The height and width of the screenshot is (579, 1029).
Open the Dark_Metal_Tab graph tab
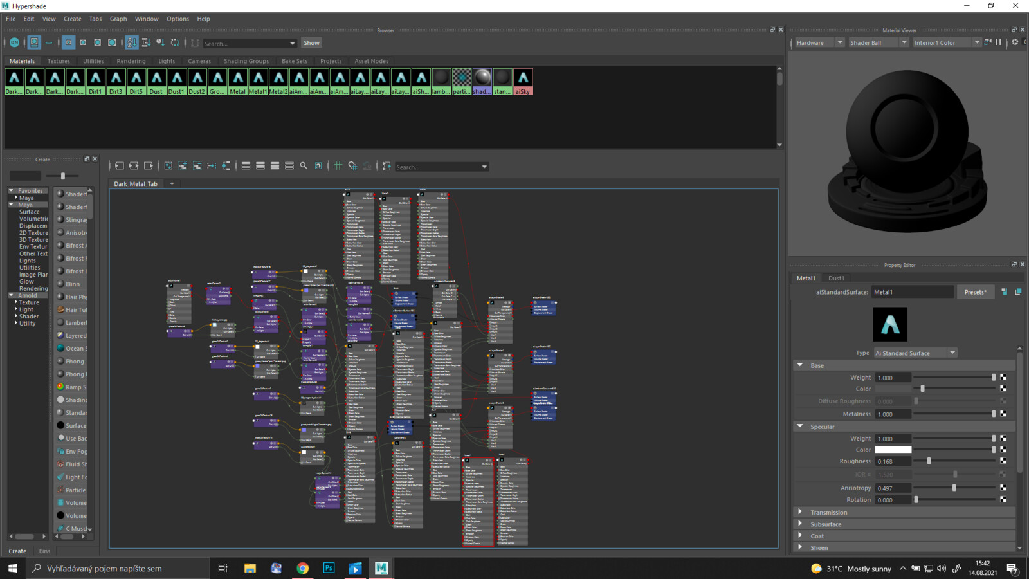(135, 184)
